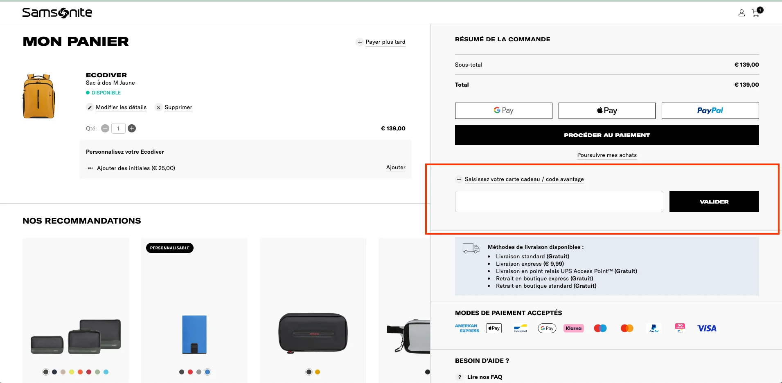Image resolution: width=782 pixels, height=383 pixels.
Task: Select beige swatch on packing cubes
Action: (63, 372)
